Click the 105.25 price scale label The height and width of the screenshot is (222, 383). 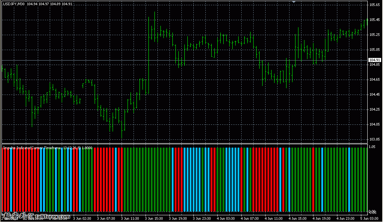click(x=374, y=35)
